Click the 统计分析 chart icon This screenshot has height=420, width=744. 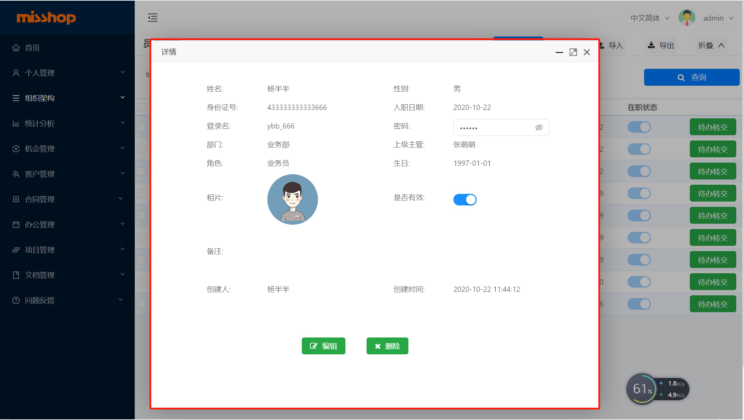point(16,124)
